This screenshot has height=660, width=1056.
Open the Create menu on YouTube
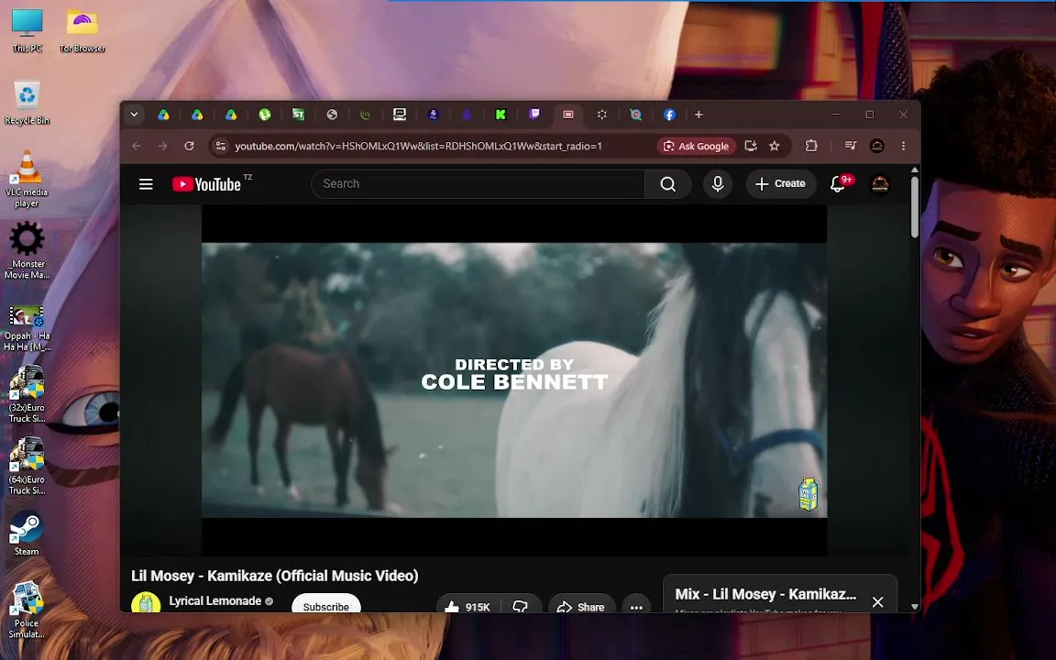click(x=780, y=184)
